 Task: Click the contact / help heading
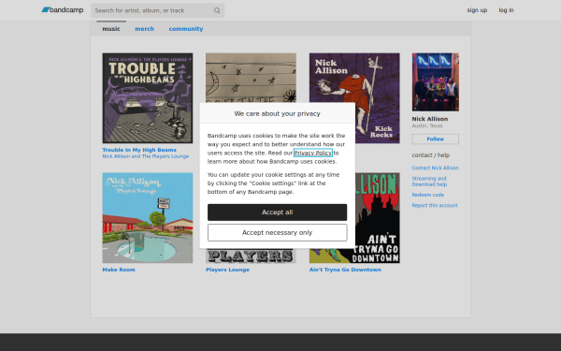(431, 155)
